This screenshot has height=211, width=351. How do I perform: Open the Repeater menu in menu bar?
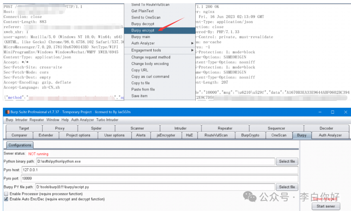coord(37,120)
